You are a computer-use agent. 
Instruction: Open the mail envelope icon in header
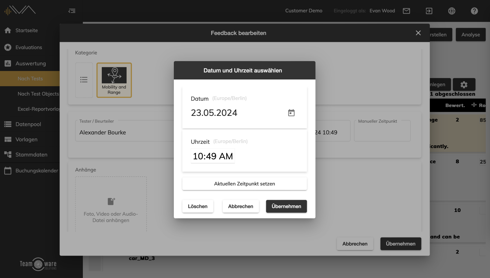click(406, 11)
